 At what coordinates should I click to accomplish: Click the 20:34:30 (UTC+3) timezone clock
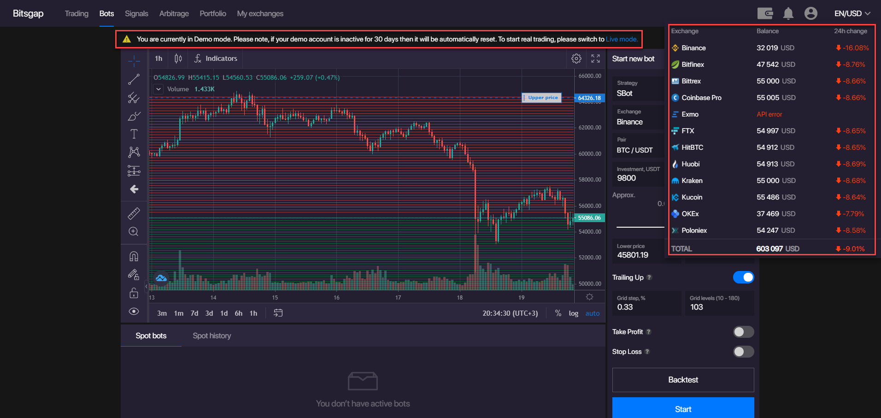(x=510, y=313)
